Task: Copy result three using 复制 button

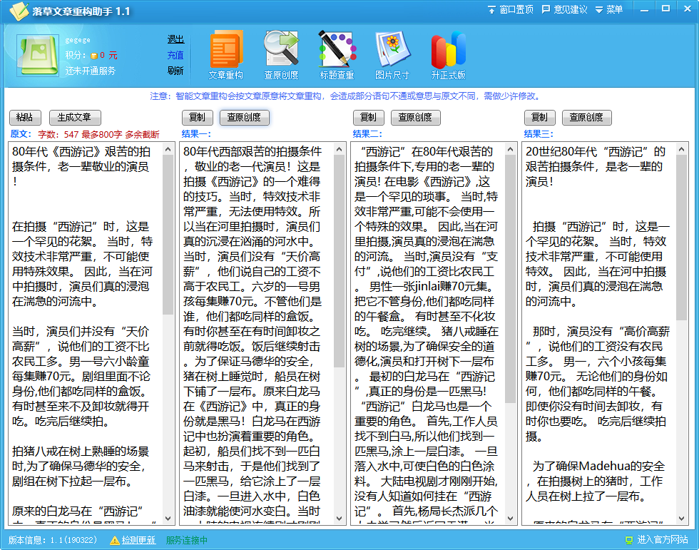Action: click(540, 118)
